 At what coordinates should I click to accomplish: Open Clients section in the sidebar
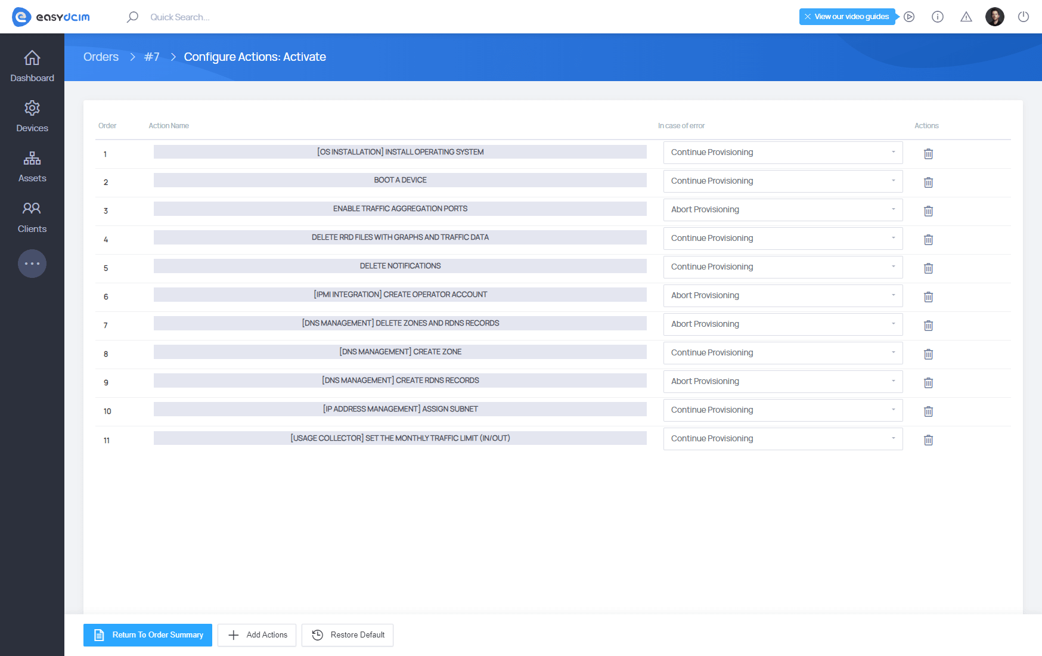pyautogui.click(x=32, y=218)
